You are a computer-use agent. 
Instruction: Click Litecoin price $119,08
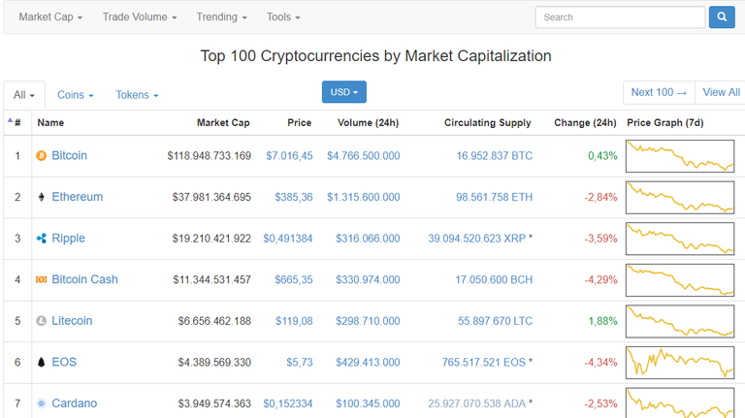(294, 321)
